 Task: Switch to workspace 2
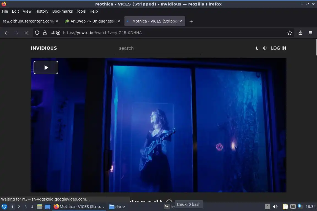[x=19, y=207]
